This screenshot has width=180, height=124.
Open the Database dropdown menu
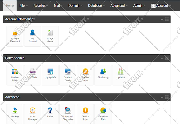96,6
